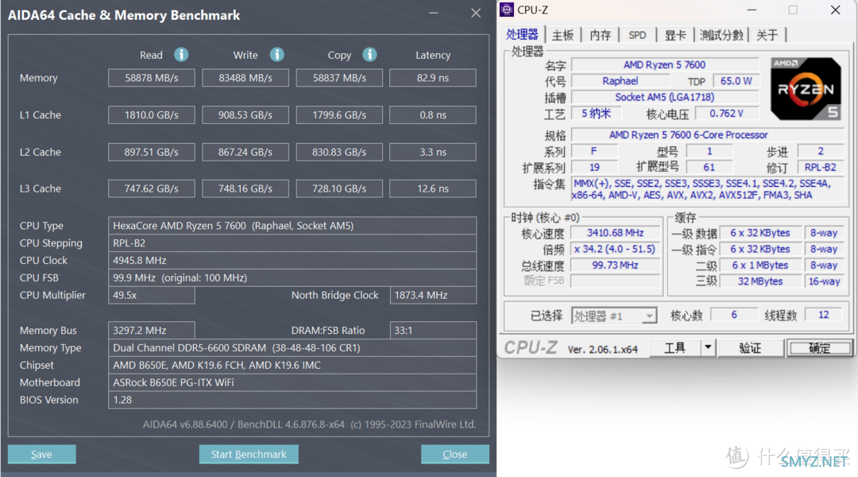
Task: Click the 名字 field AMD Ryzen 5 7600
Action: point(664,64)
